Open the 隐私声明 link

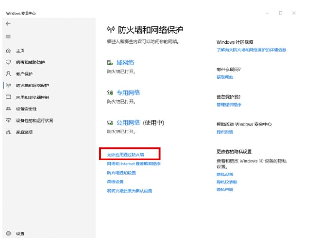(225, 189)
